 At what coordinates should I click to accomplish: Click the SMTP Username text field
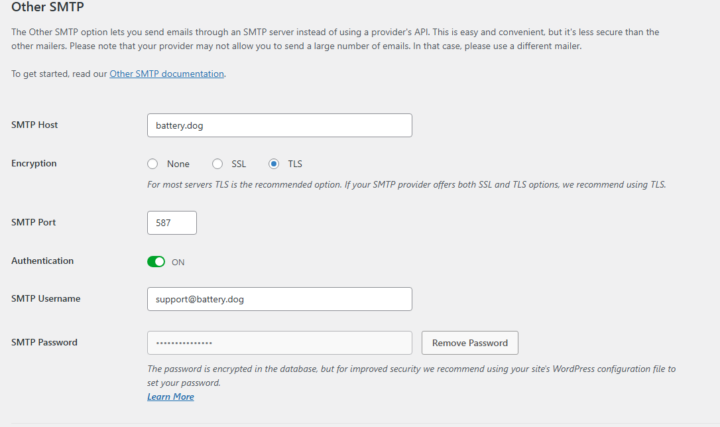coord(279,299)
